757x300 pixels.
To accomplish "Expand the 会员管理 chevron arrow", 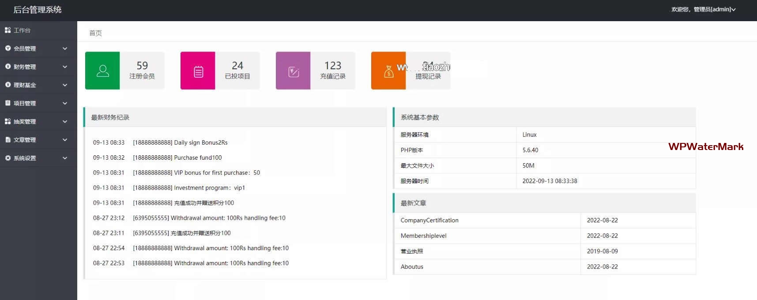I will click(x=65, y=49).
